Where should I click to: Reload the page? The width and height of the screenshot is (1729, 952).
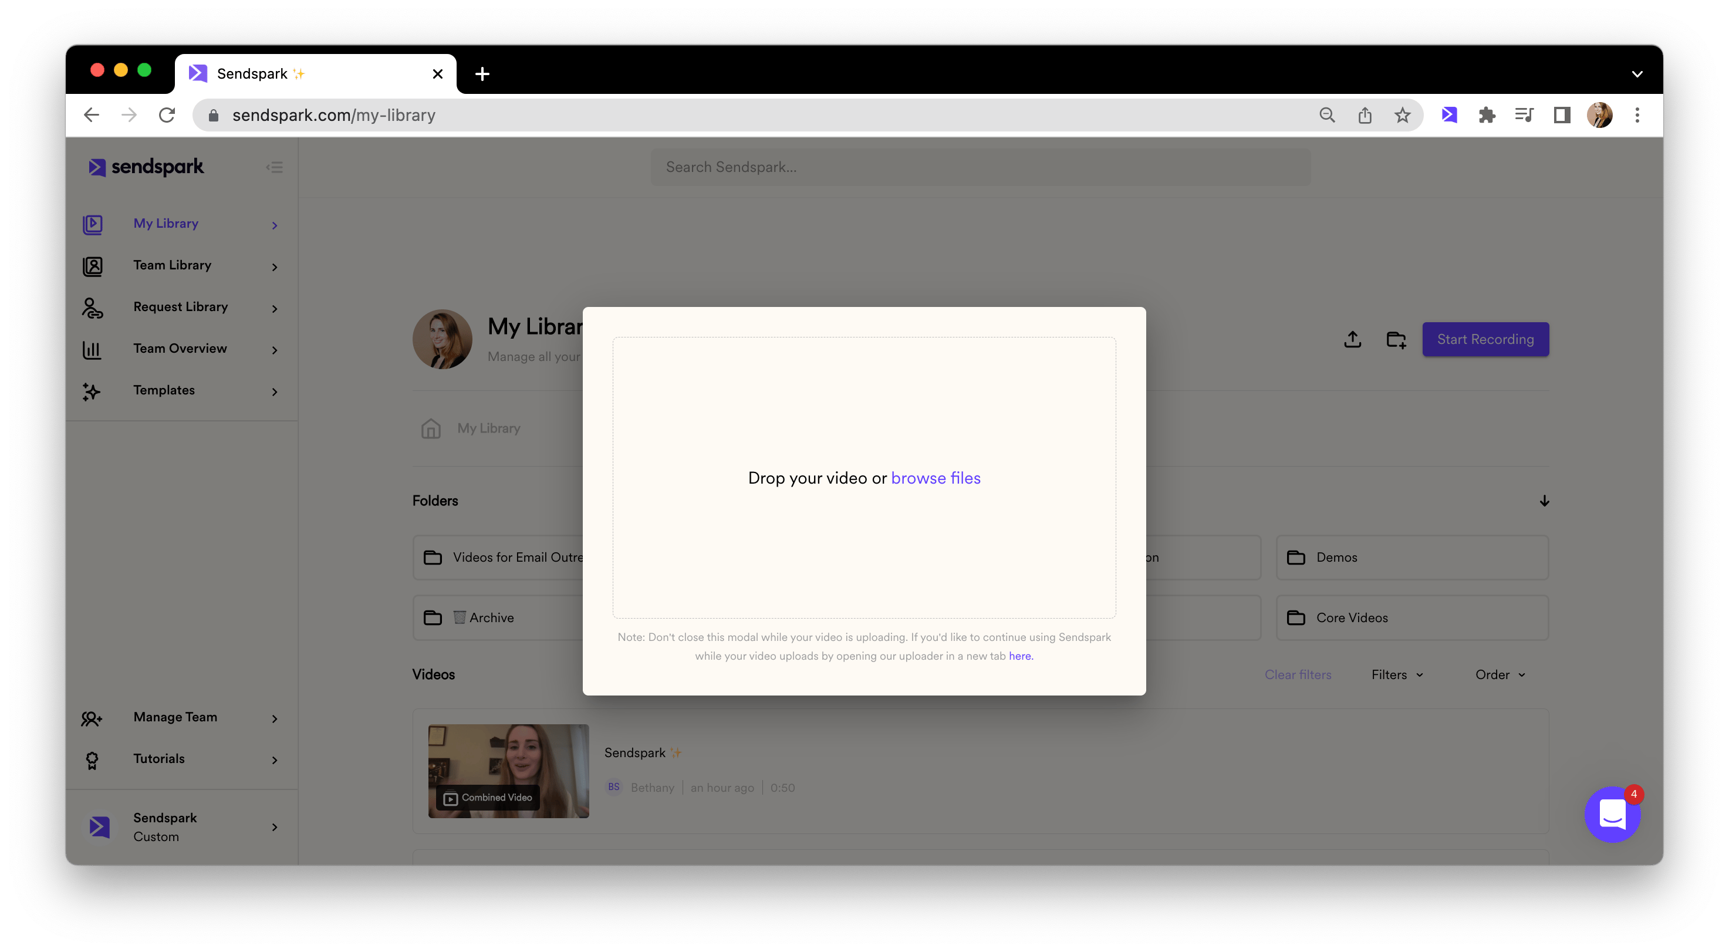click(167, 116)
